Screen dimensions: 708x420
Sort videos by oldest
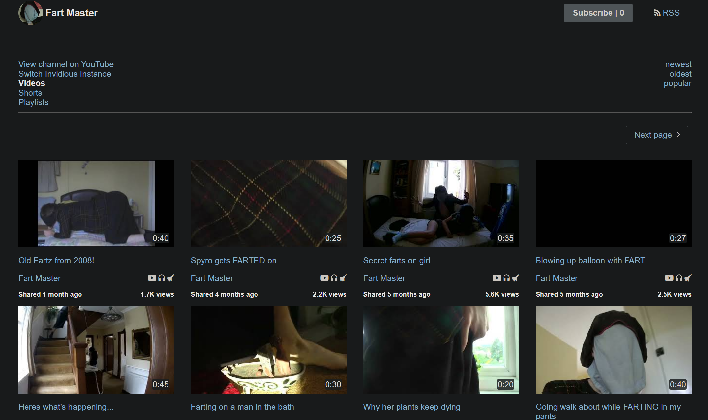680,74
